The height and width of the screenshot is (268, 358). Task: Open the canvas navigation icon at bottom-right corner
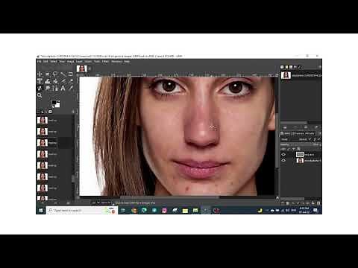tap(277, 198)
